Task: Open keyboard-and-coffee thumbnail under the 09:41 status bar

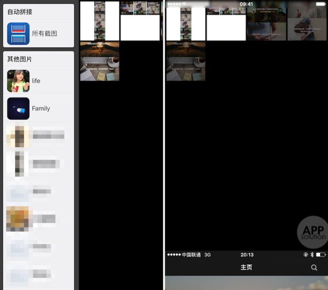Action: pos(186,62)
